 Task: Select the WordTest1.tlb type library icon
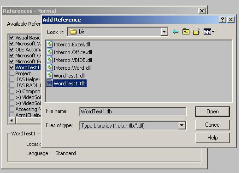(49, 84)
